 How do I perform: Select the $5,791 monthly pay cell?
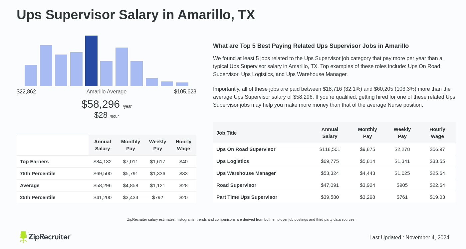(130, 173)
